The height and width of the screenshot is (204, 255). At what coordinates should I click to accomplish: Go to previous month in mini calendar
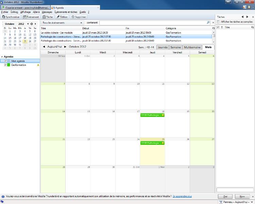pyautogui.click(x=28, y=24)
